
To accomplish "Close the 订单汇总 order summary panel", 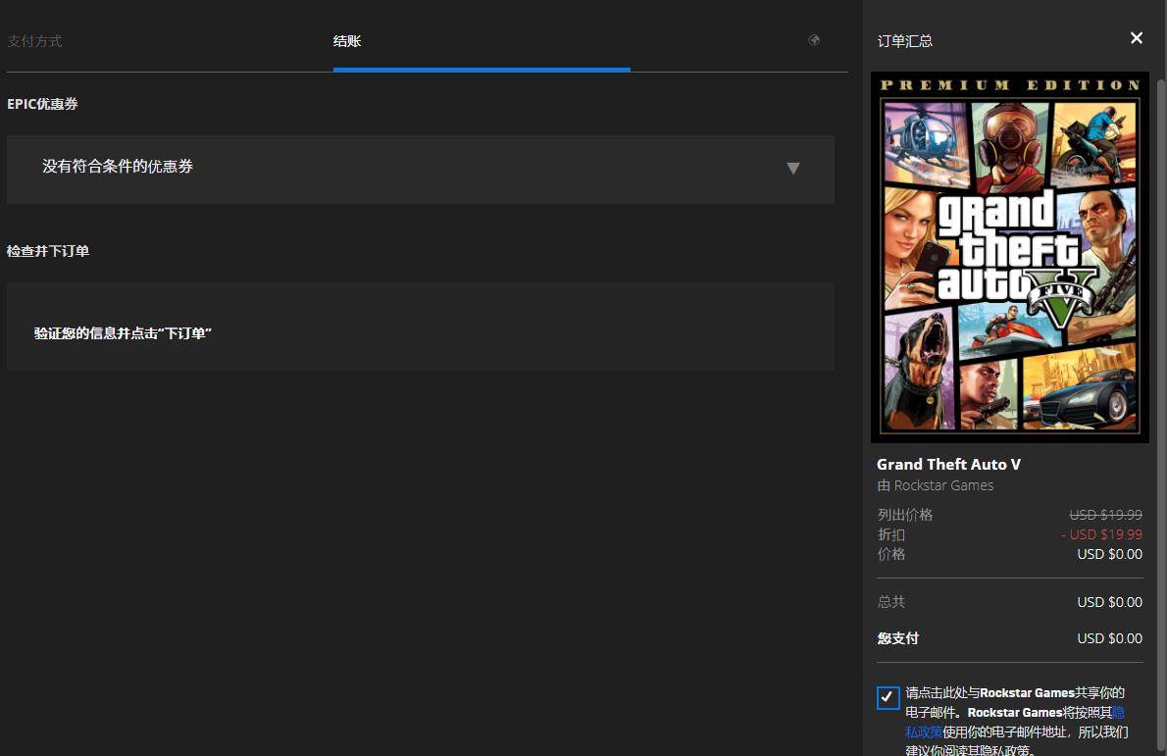I will (1137, 38).
